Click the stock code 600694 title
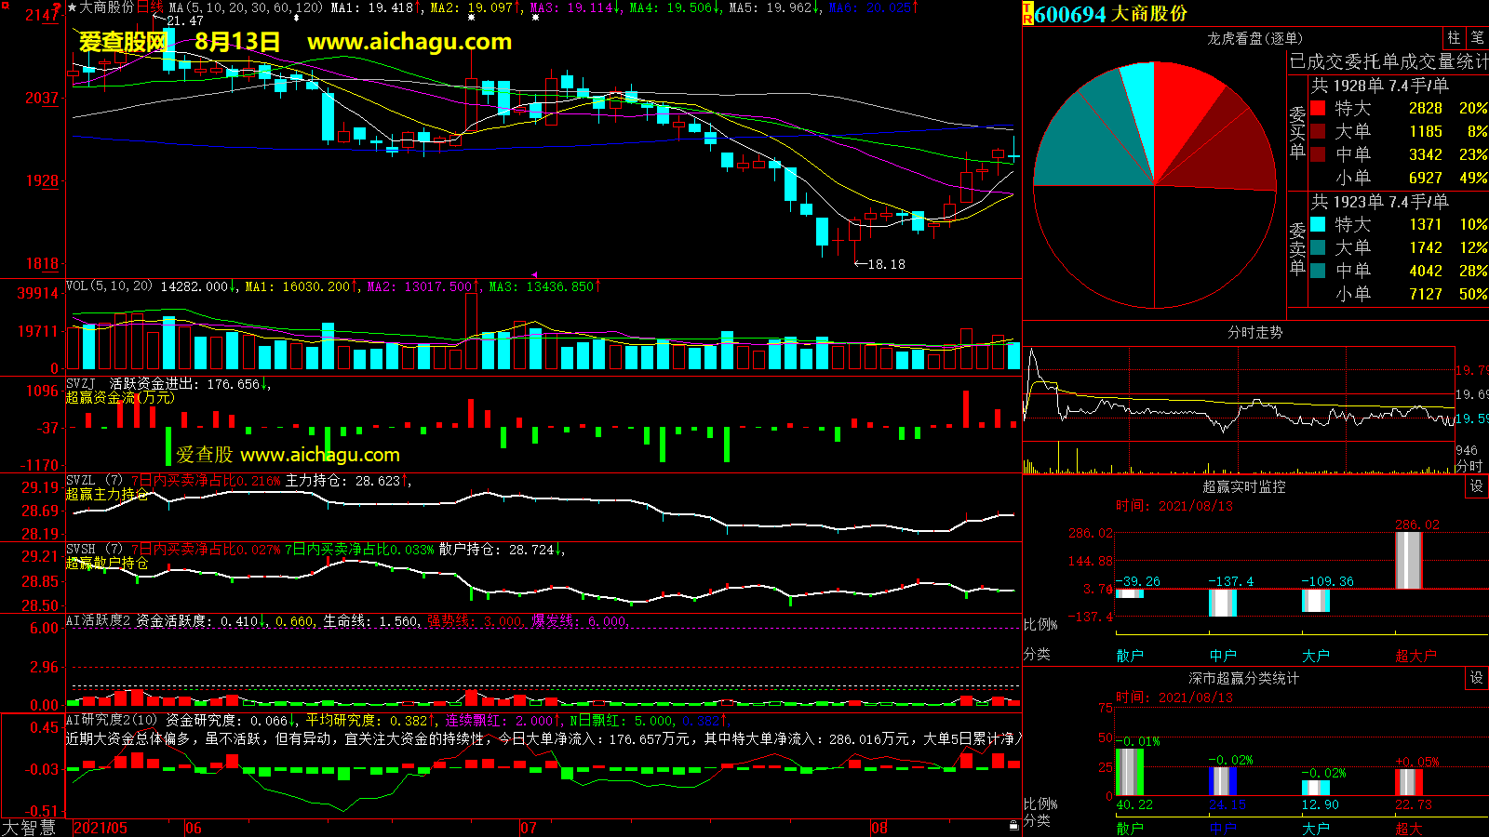This screenshot has width=1489, height=837. coord(1070,14)
